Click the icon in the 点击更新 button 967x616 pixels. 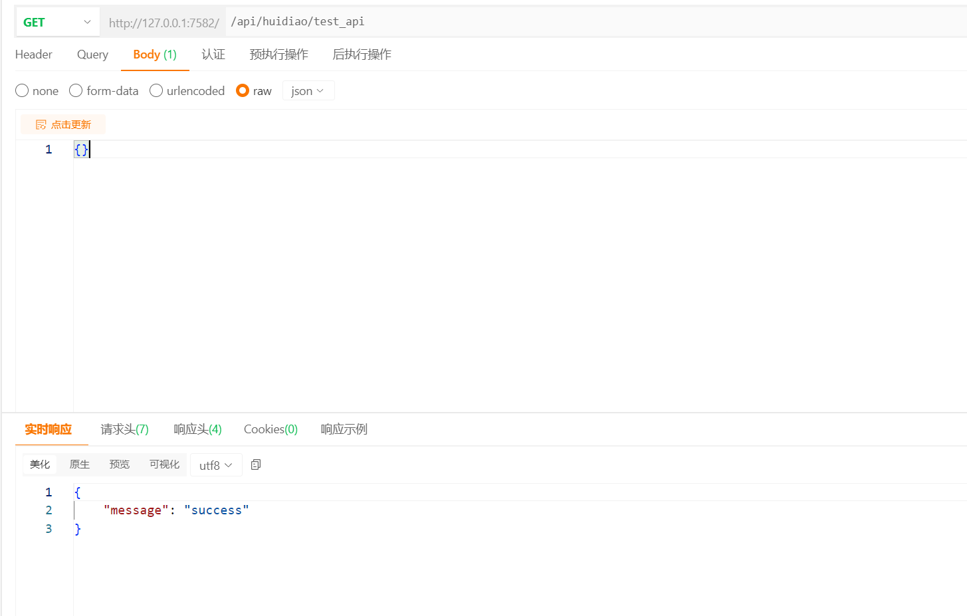pyautogui.click(x=41, y=124)
